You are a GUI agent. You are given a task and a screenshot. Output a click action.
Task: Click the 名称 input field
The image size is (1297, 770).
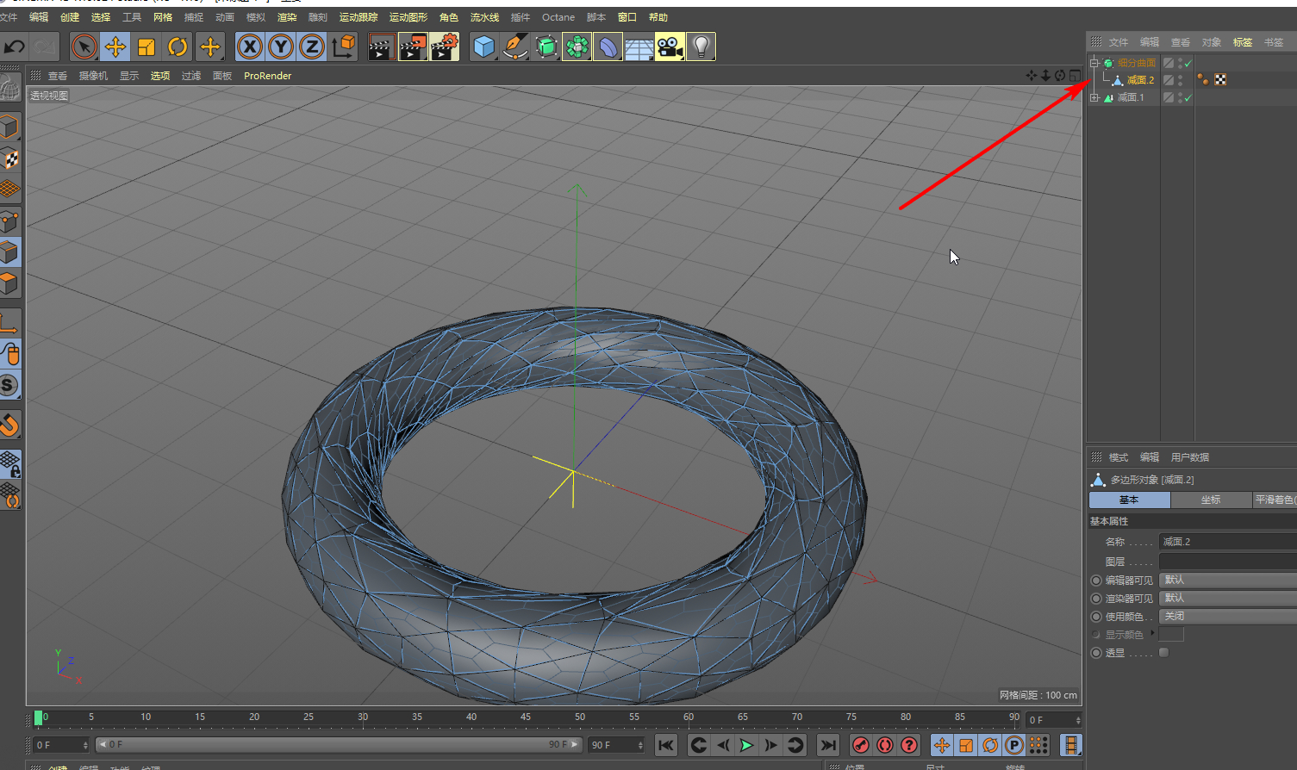[1228, 542]
